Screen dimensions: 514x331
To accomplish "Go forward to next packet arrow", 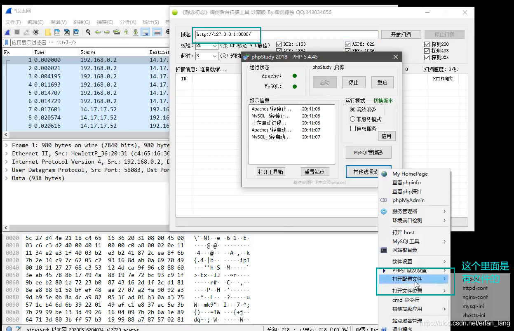I will [x=107, y=32].
